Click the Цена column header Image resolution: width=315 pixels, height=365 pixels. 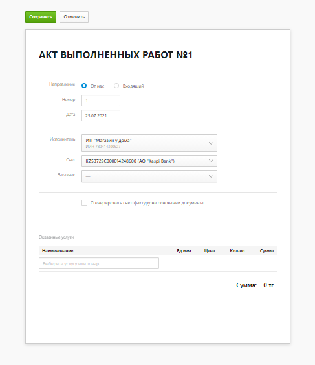[210, 251]
